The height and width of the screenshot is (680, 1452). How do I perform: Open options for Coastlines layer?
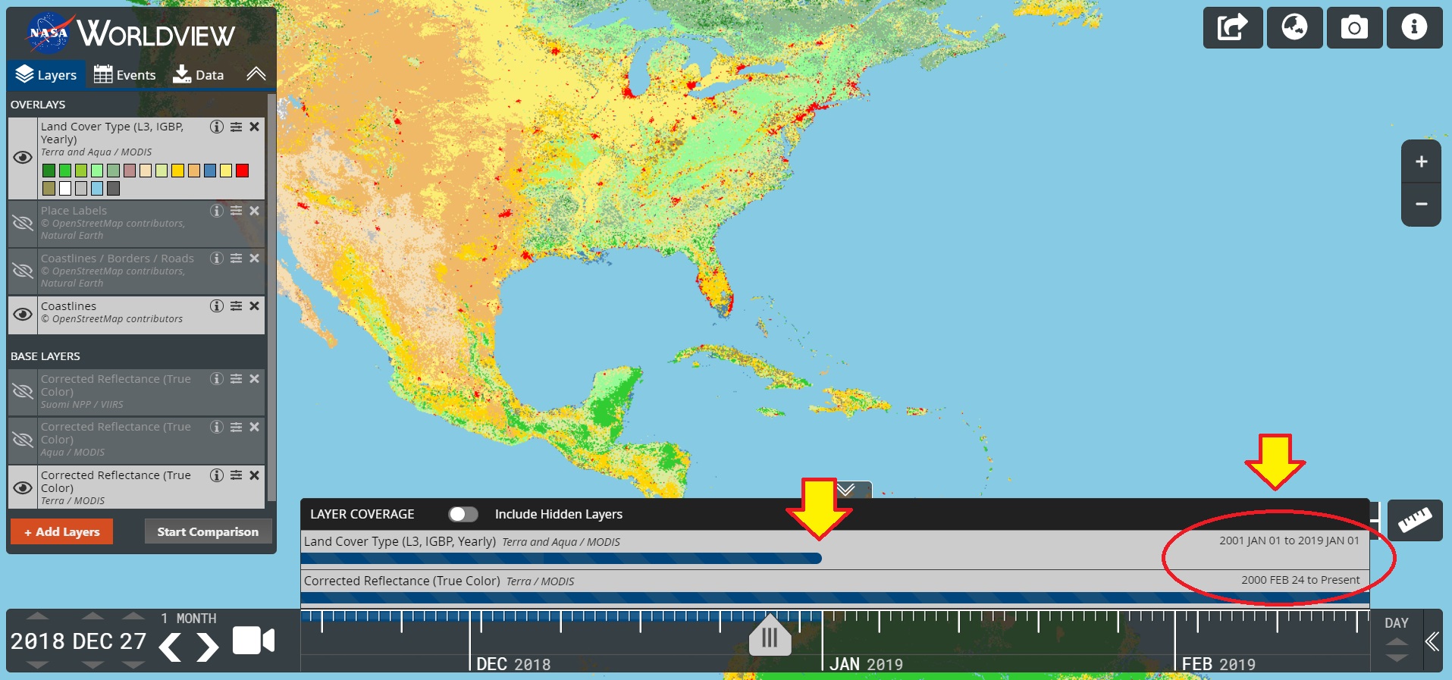click(237, 306)
